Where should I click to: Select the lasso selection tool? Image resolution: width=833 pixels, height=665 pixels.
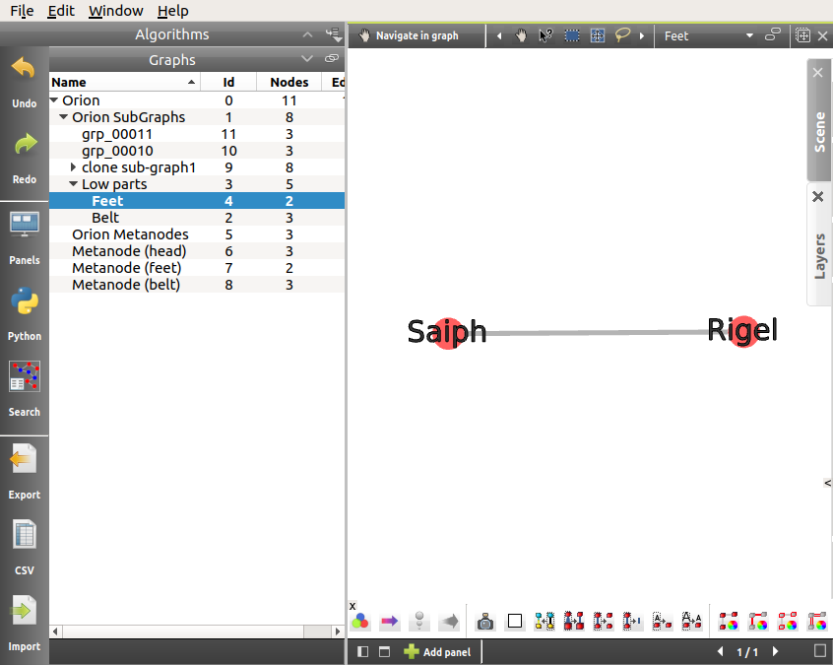click(622, 35)
